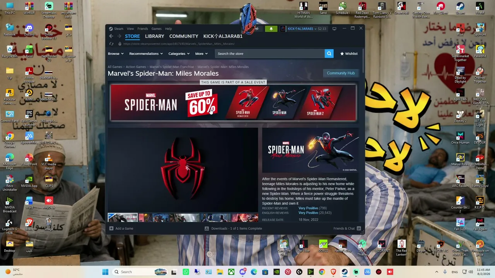Select the AnyDesk desktop shortcut
The height and width of the screenshot is (278, 495).
click(49, 203)
